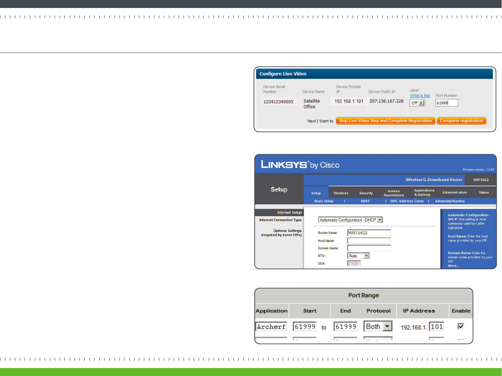Switch to the Administration tab
Viewport: 502px width, 376px height.
455,193
